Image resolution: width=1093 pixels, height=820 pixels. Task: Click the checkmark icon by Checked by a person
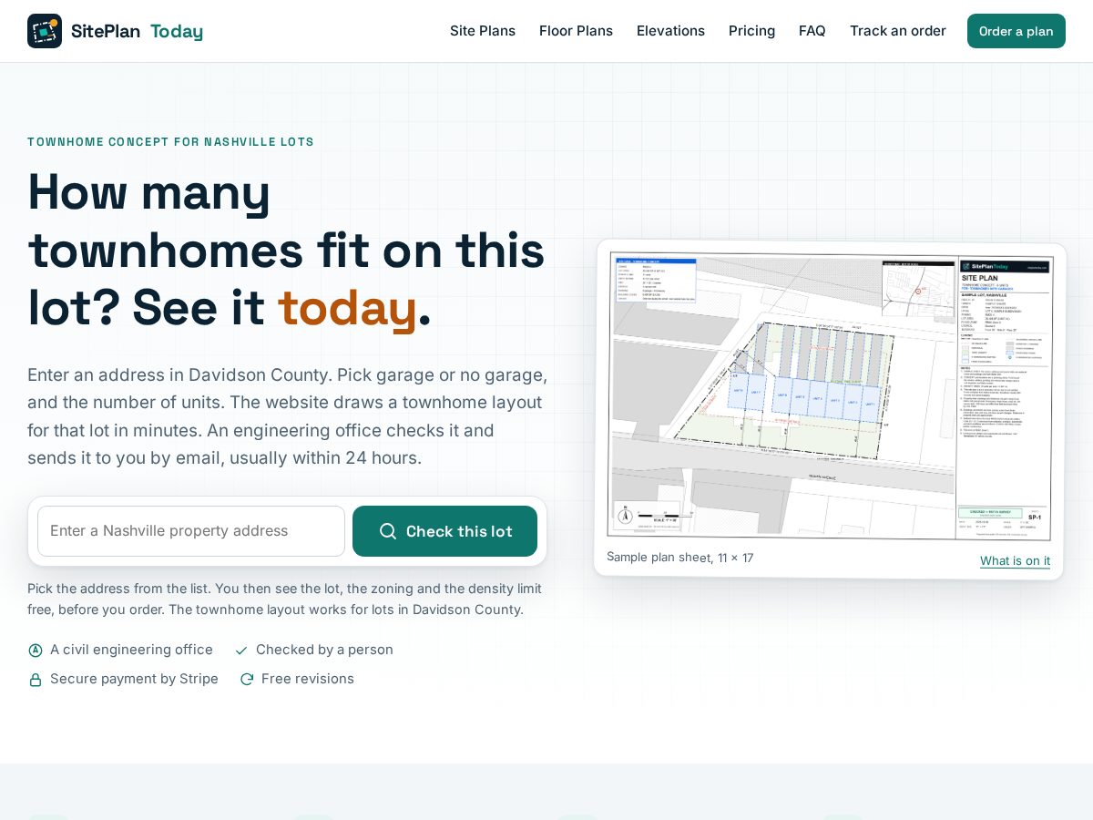coord(241,651)
